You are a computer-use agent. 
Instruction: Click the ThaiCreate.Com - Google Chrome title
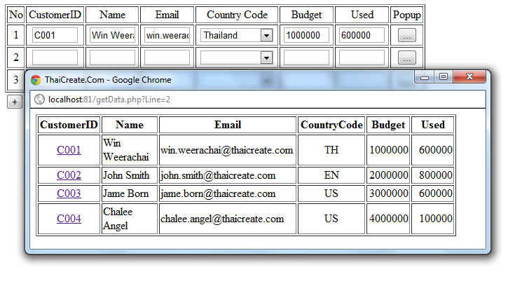(108, 80)
